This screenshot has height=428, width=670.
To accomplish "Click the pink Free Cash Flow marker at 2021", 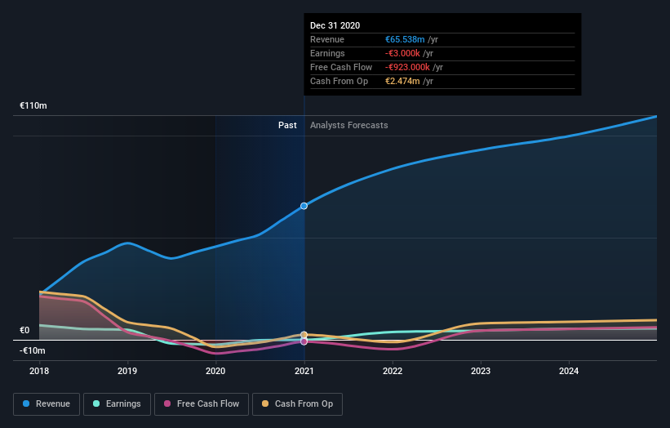I will pyautogui.click(x=304, y=341).
